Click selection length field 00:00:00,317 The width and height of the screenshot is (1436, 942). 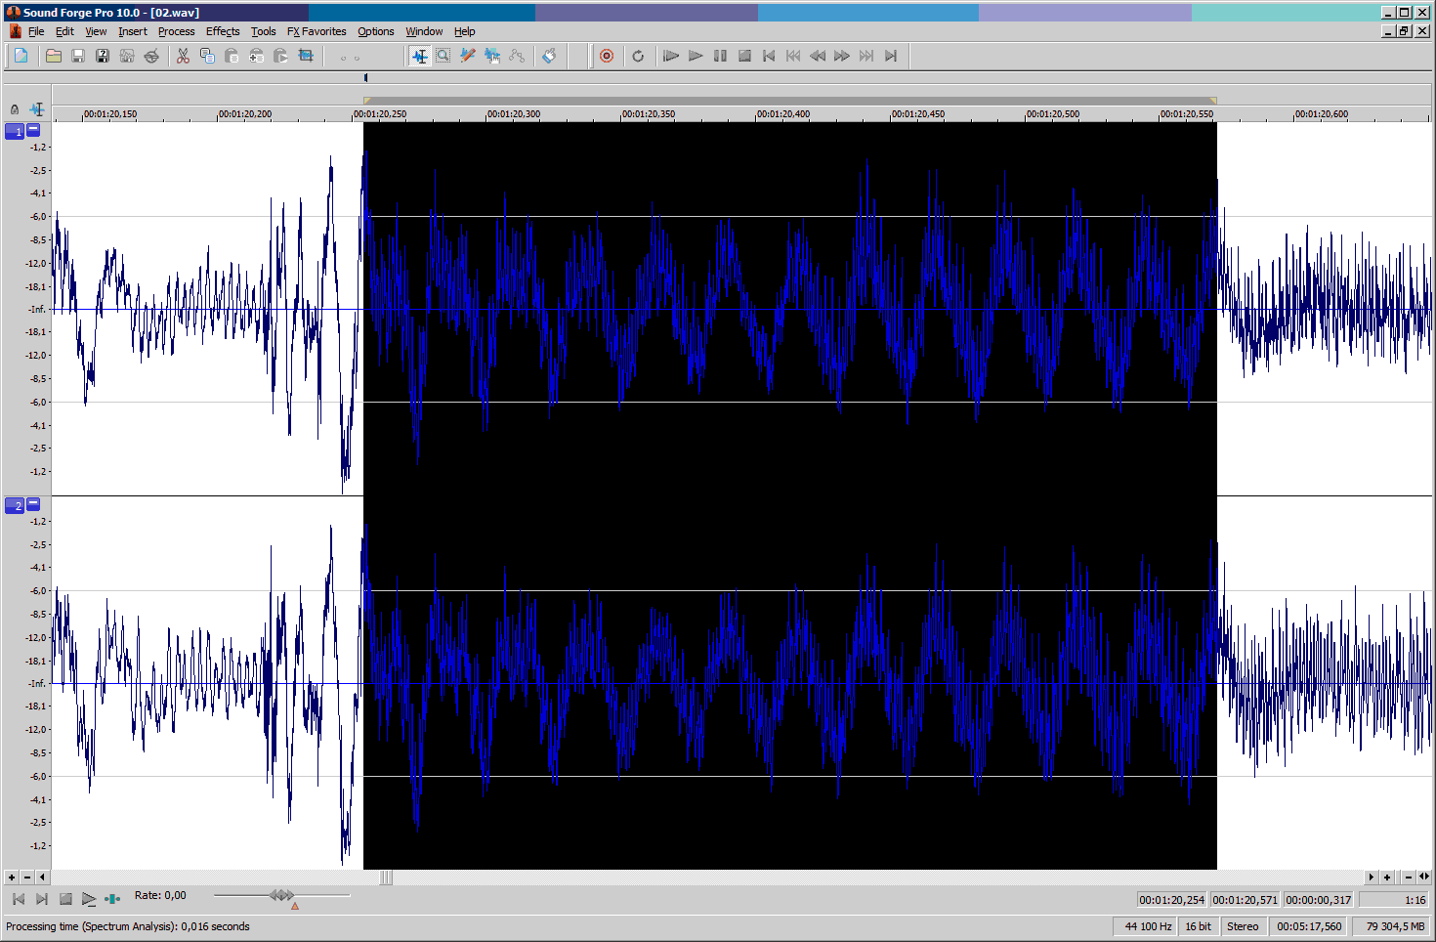(1319, 900)
